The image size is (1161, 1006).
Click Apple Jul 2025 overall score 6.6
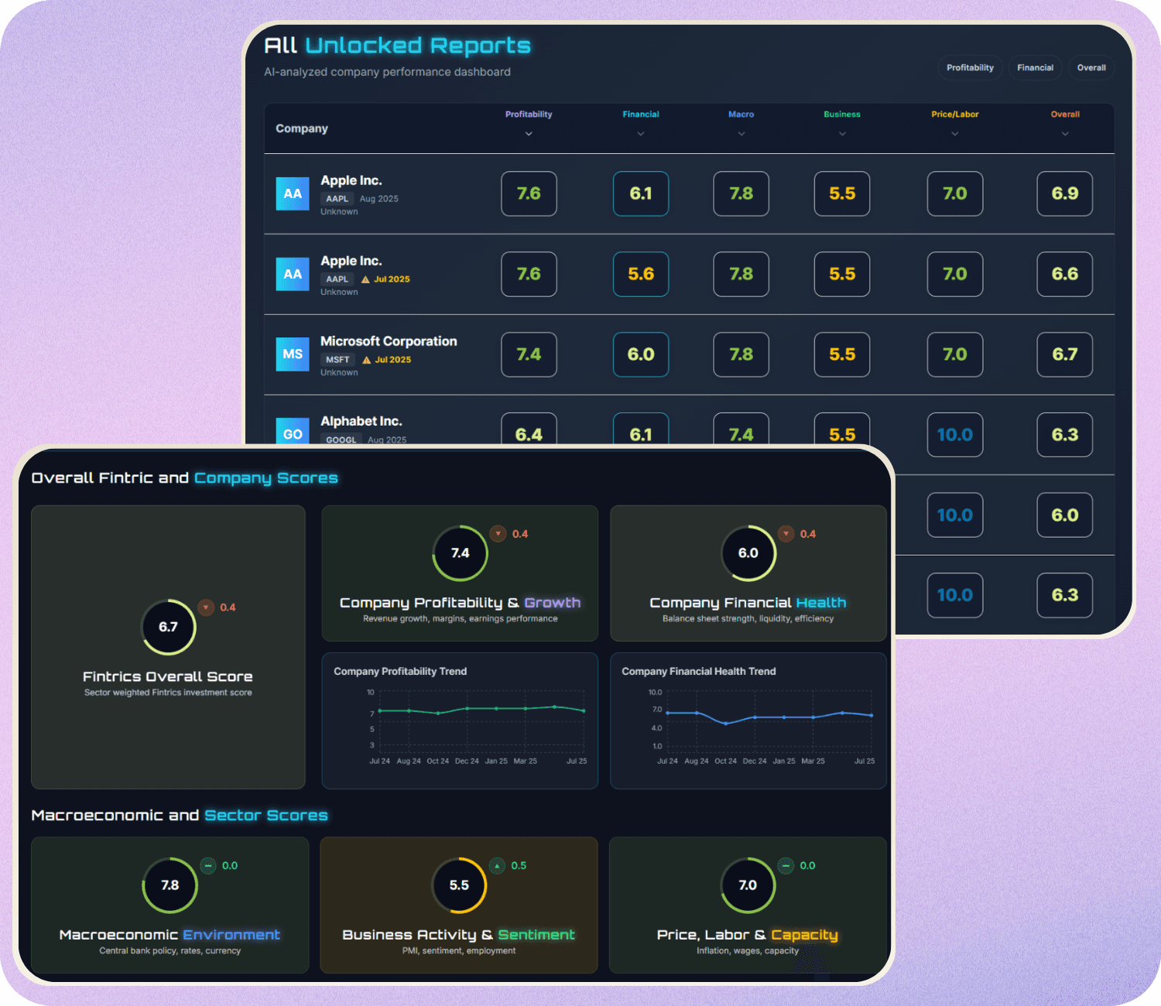pyautogui.click(x=1065, y=274)
